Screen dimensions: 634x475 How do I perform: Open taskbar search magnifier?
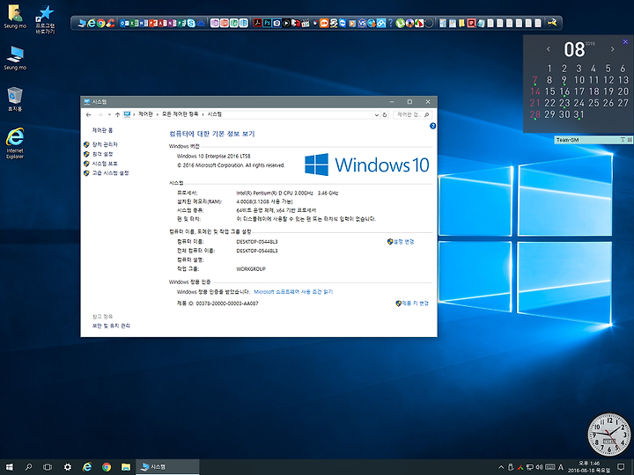click(28, 467)
